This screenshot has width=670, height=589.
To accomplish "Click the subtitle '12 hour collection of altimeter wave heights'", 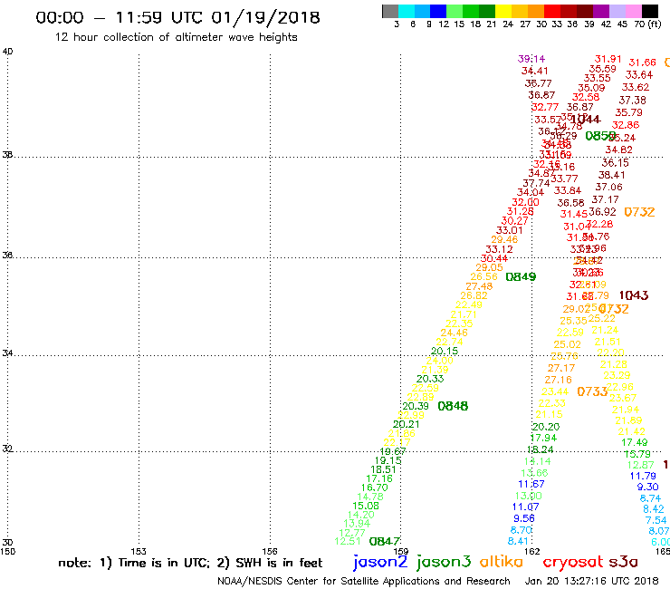I will coord(176,37).
